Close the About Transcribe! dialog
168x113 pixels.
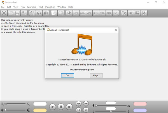[116, 30]
